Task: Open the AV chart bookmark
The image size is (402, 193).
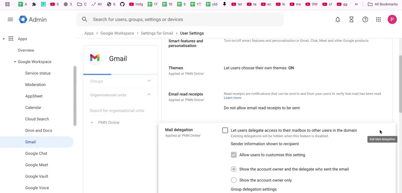Action: click(x=97, y=4)
